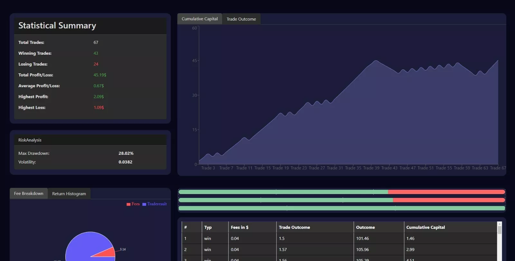515x261 pixels.
Task: Click the Trade 3 x-axis label
Action: click(x=208, y=168)
